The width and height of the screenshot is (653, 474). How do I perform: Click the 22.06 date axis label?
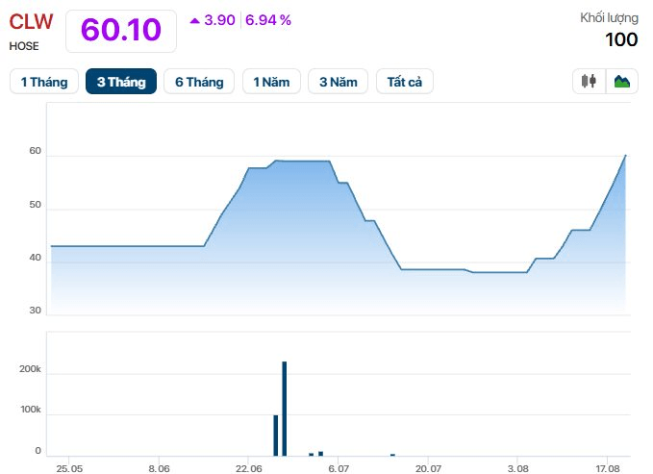click(249, 468)
